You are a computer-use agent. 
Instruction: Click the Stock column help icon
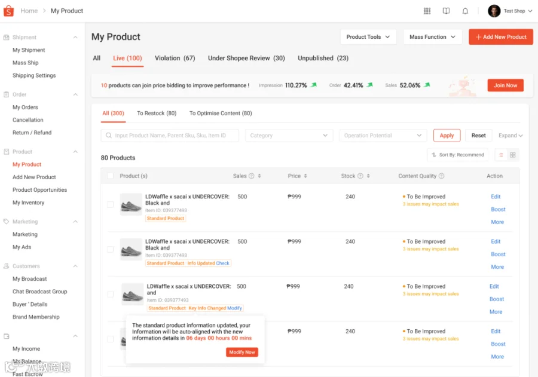click(x=360, y=176)
